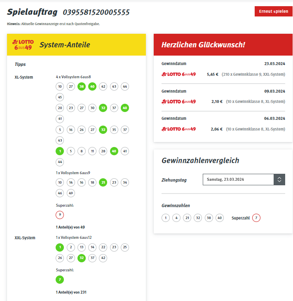Screen dimensions: 293x301
Task: Click the Hinweis note about Quotenfreigabe
Action: point(54,24)
